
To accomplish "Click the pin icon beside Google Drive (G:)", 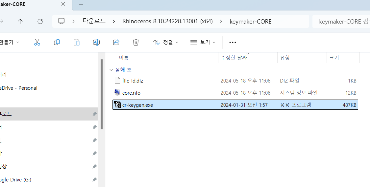I will (94, 180).
